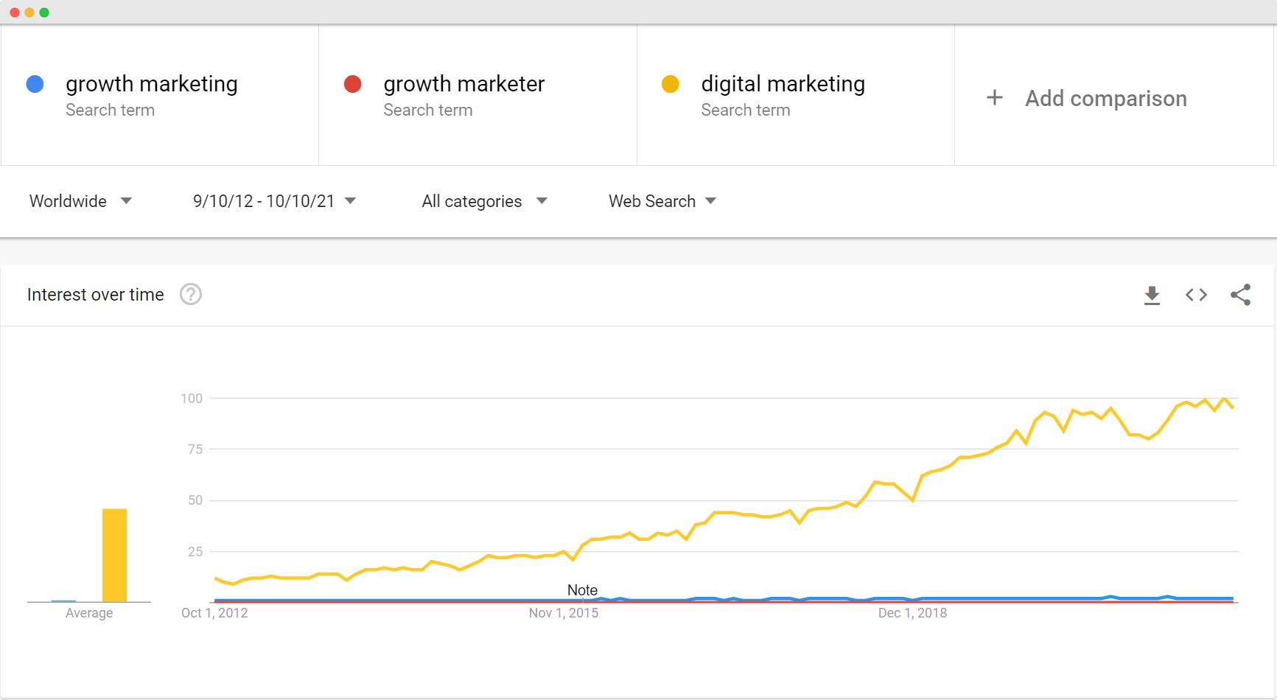1277x700 pixels.
Task: Share the interest over time chart
Action: point(1240,295)
